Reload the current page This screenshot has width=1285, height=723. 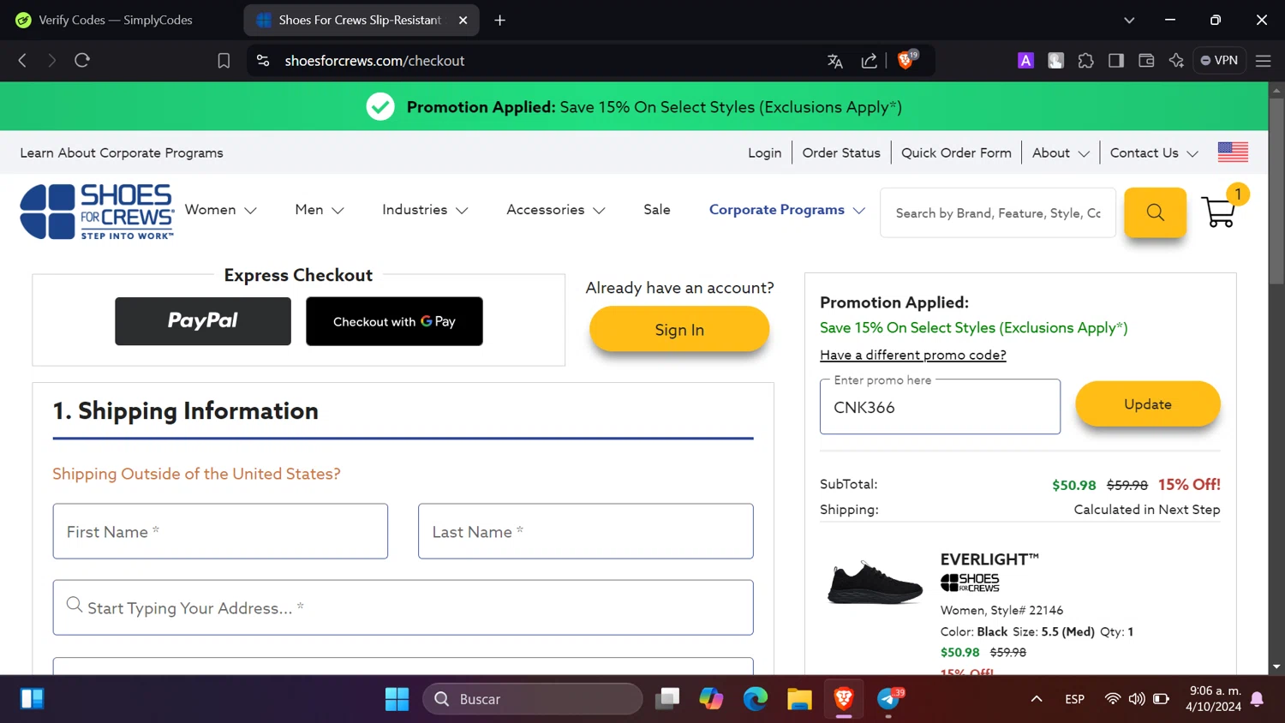82,61
